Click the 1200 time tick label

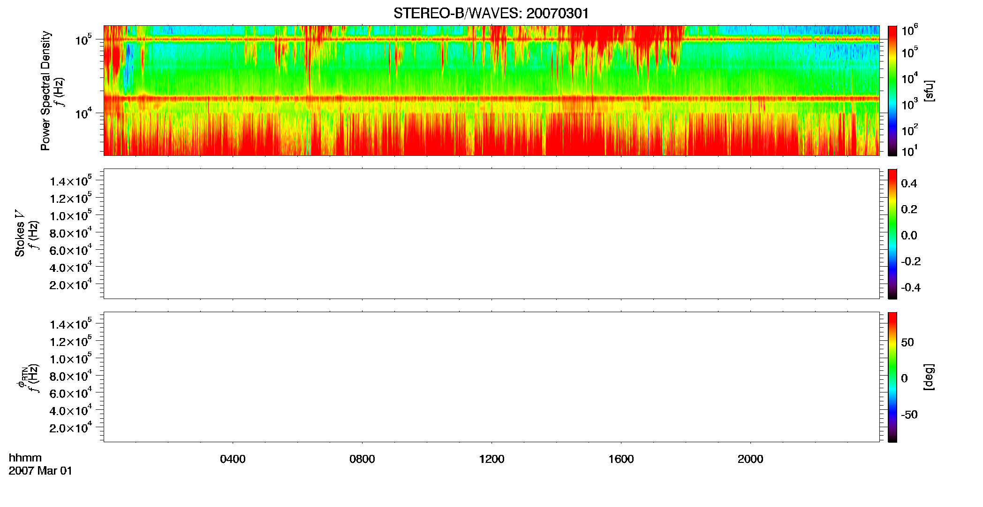pyautogui.click(x=491, y=459)
